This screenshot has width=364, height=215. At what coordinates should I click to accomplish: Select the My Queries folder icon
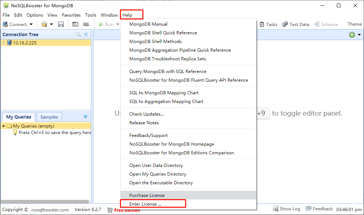coord(9,126)
